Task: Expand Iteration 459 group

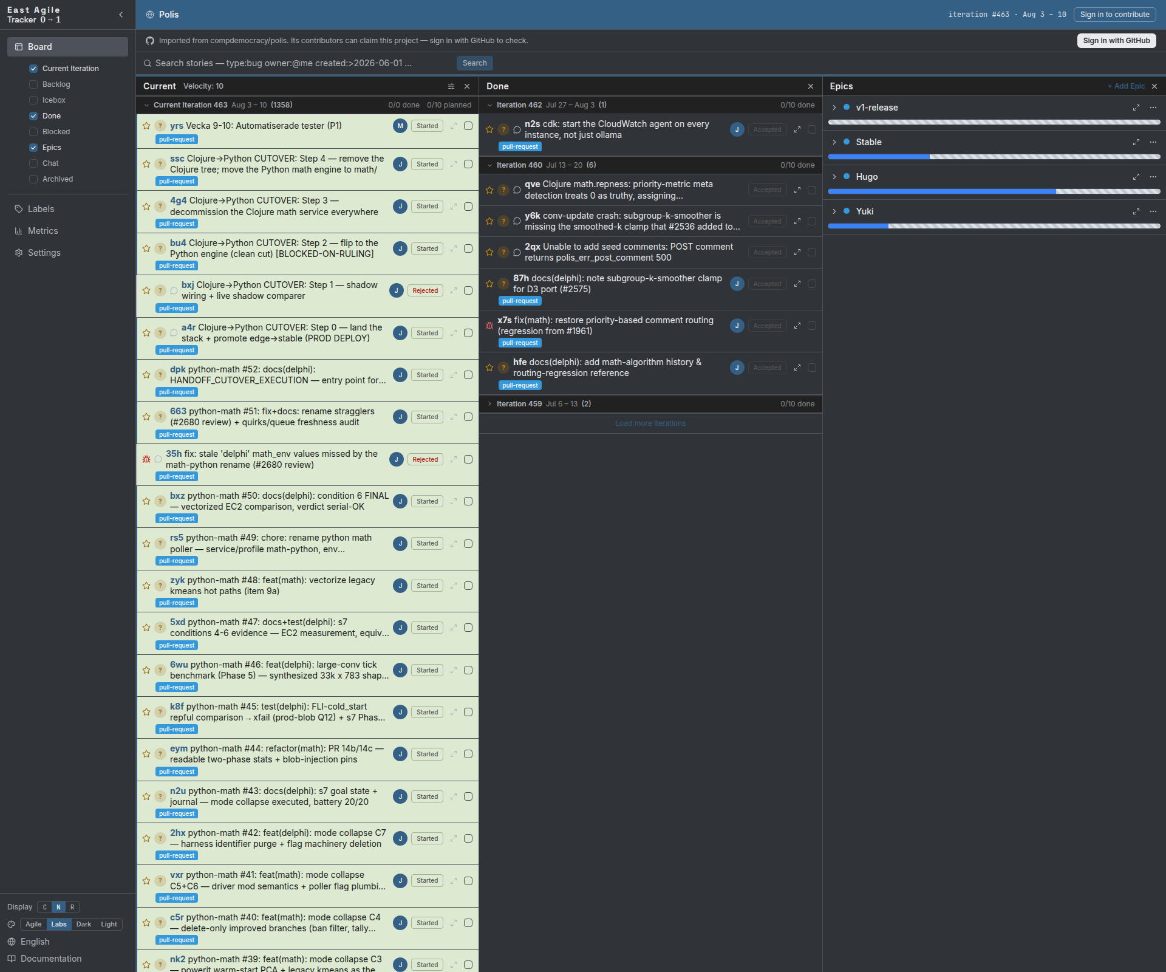Action: [x=490, y=404]
